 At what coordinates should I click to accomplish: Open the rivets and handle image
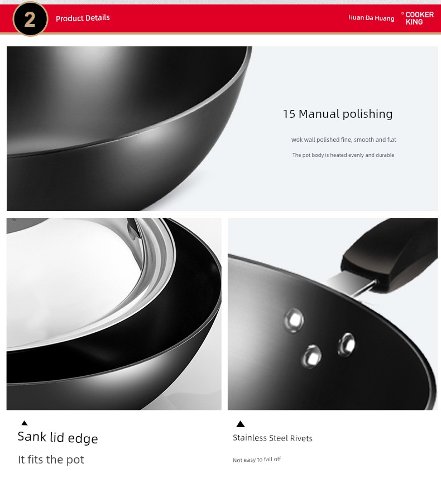click(x=333, y=314)
